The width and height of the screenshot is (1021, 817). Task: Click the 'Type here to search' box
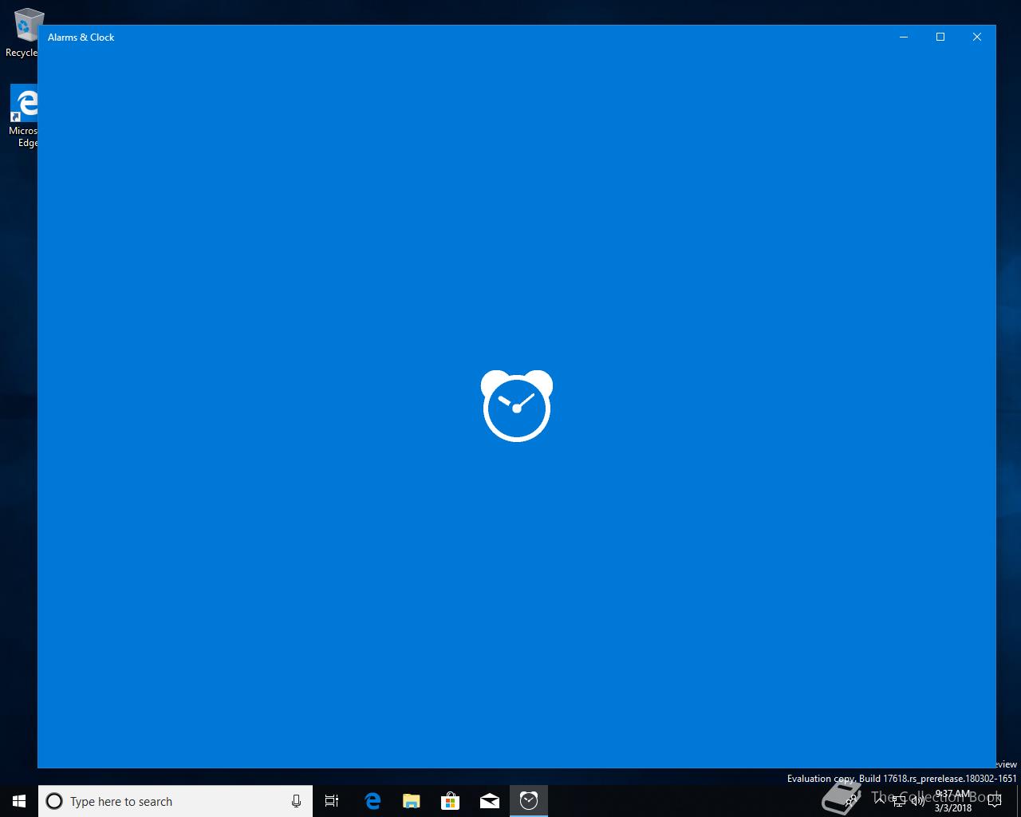175,801
